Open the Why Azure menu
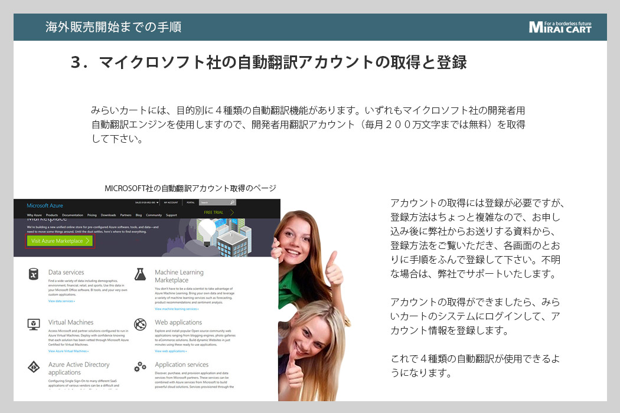 point(34,215)
